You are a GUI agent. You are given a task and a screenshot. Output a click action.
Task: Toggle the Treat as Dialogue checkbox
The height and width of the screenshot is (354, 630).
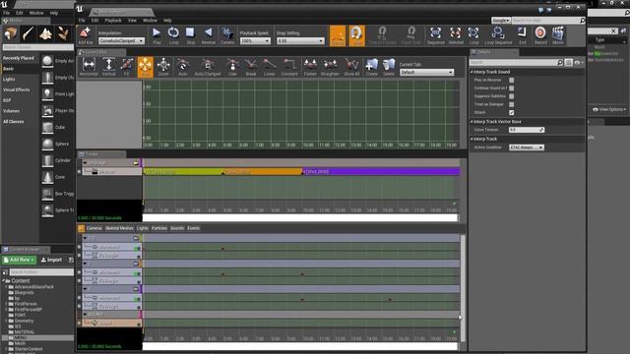point(512,104)
